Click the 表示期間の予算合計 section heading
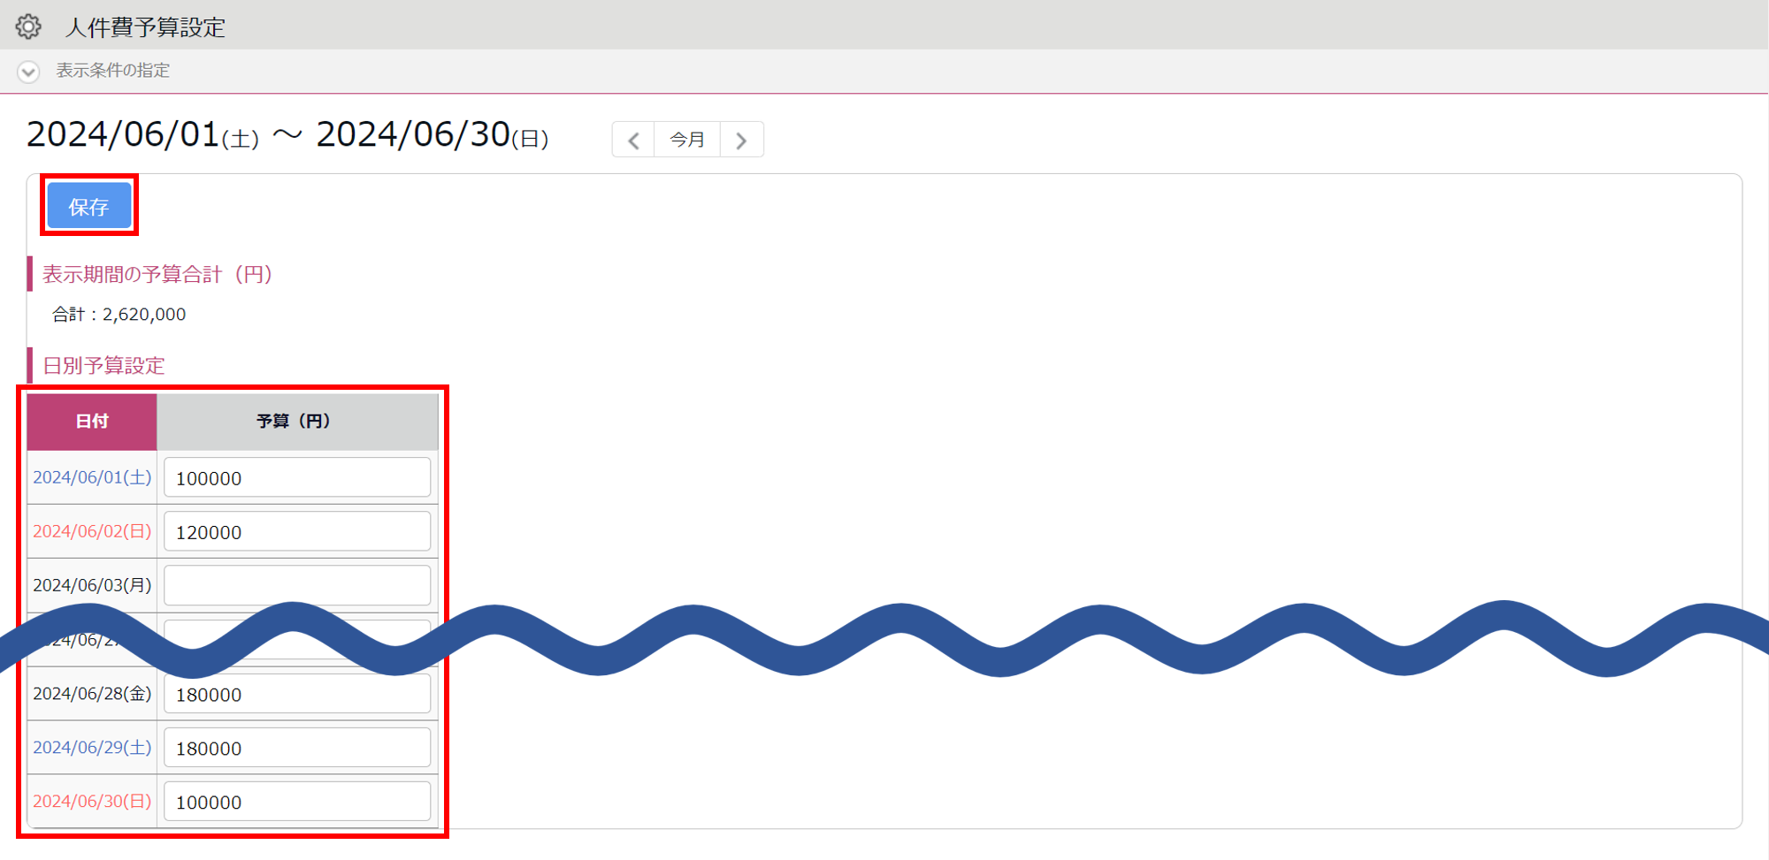 157,275
